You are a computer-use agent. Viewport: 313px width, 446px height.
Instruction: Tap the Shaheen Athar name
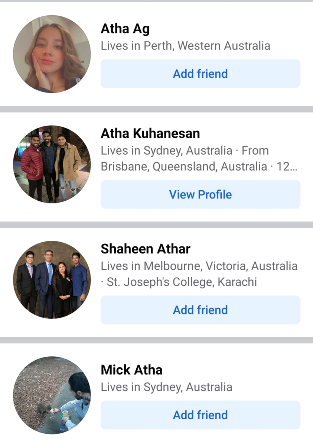click(146, 249)
